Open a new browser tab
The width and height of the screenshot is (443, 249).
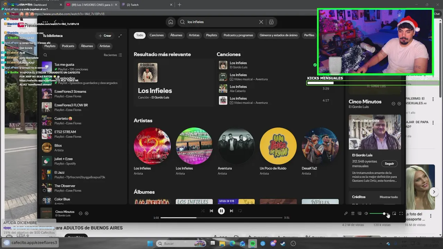point(179,5)
